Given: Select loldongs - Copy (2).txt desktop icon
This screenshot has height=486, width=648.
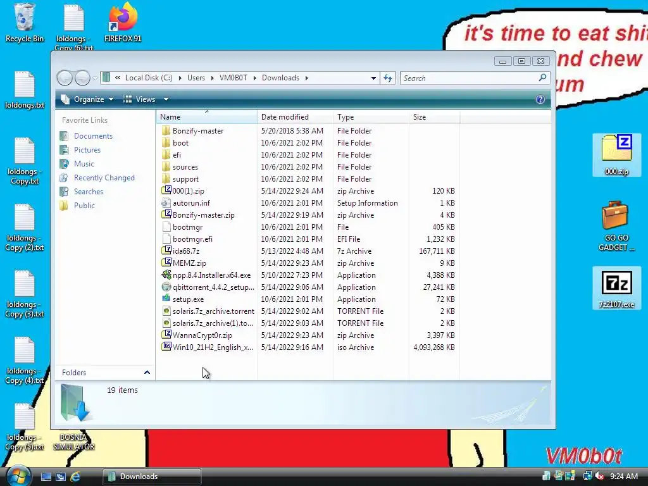Looking at the screenshot, I should pyautogui.click(x=25, y=227).
